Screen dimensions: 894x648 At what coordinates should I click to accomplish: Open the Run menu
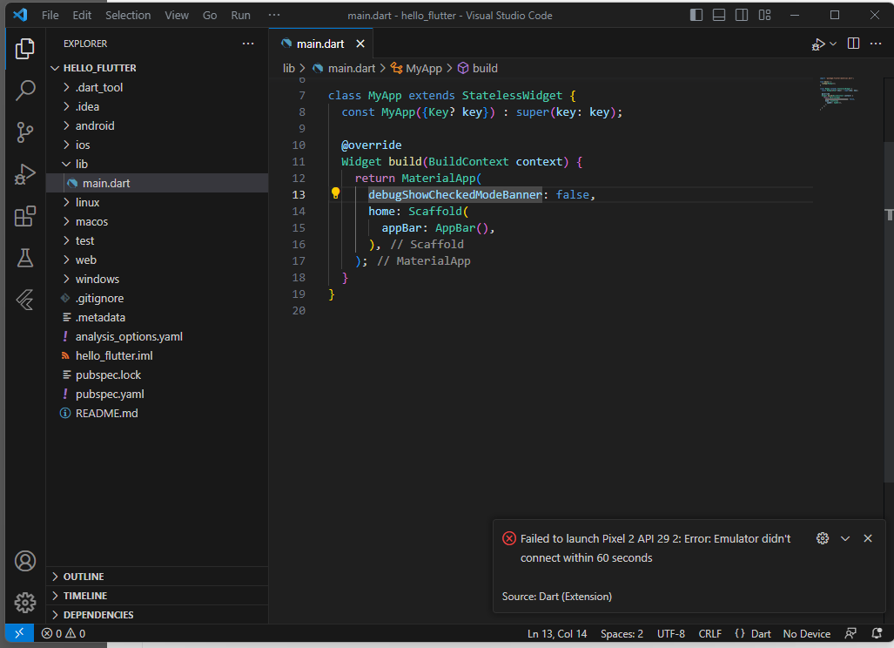(240, 15)
